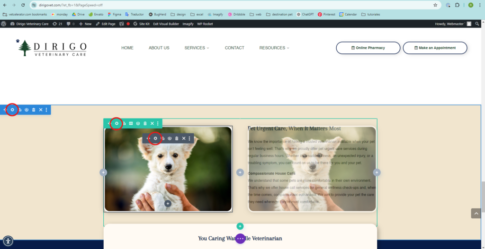Open green row settings gear
The height and width of the screenshot is (249, 485).
point(117,123)
